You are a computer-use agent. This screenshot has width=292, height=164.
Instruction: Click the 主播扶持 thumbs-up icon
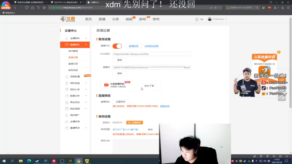click(x=67, y=121)
